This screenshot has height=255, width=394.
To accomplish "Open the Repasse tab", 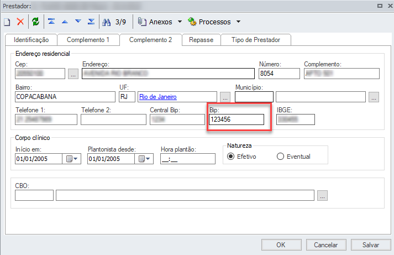I will (x=201, y=40).
